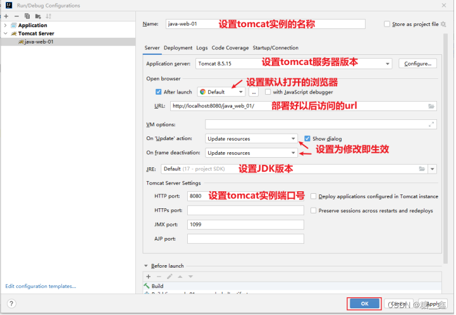The height and width of the screenshot is (315, 456).
Task: Open the Application server dropdown
Action: click(293, 64)
